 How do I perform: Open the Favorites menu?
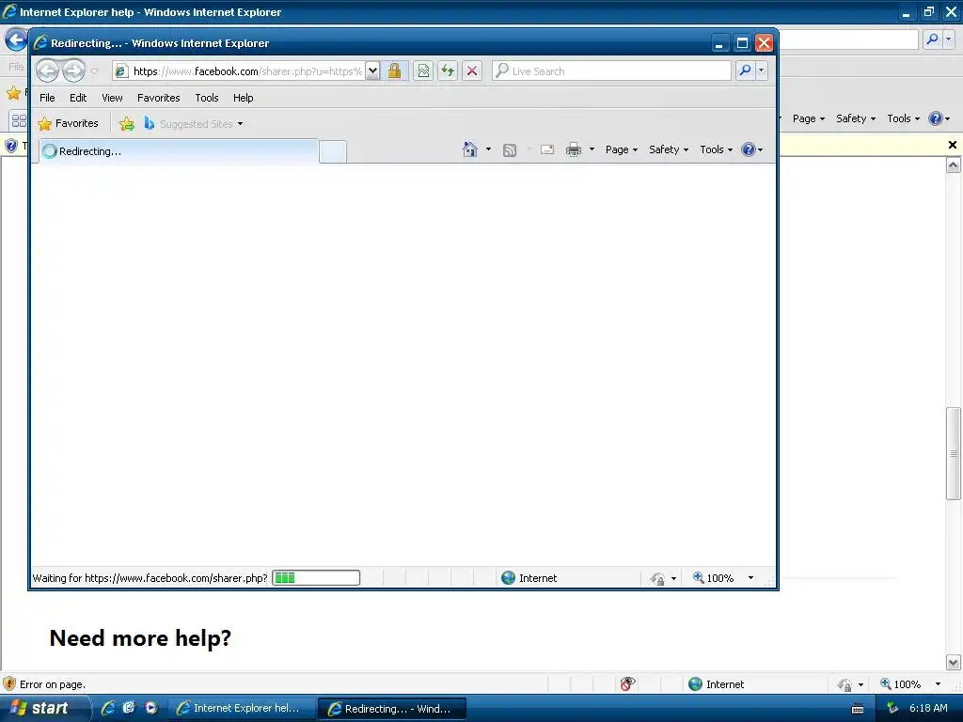tap(158, 98)
